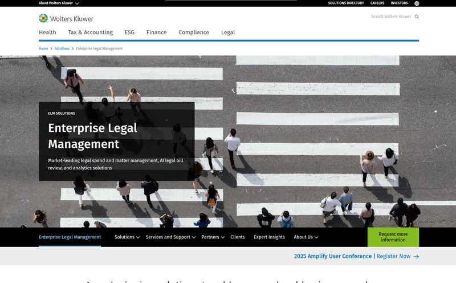The height and width of the screenshot is (283, 456).
Task: Click the search magnifier icon
Action: 417,17
